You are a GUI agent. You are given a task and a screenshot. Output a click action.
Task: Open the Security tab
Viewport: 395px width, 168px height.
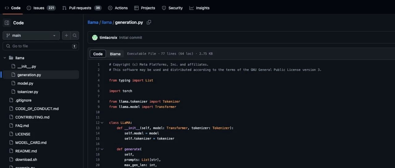tap(172, 8)
